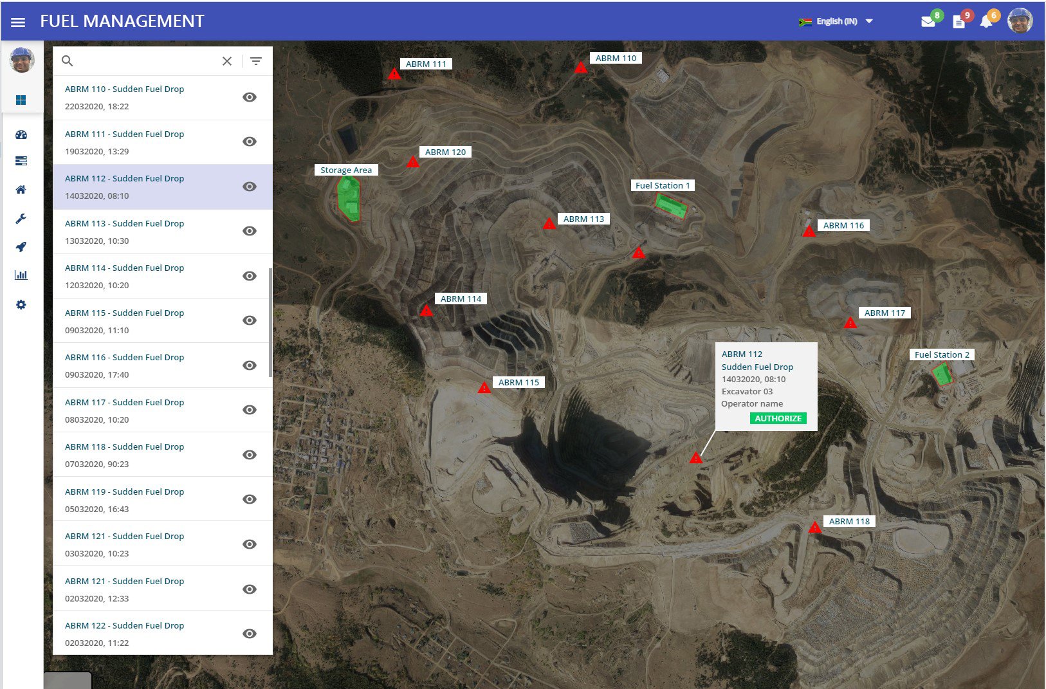Toggle visibility of ABRM 111 alert

click(250, 142)
